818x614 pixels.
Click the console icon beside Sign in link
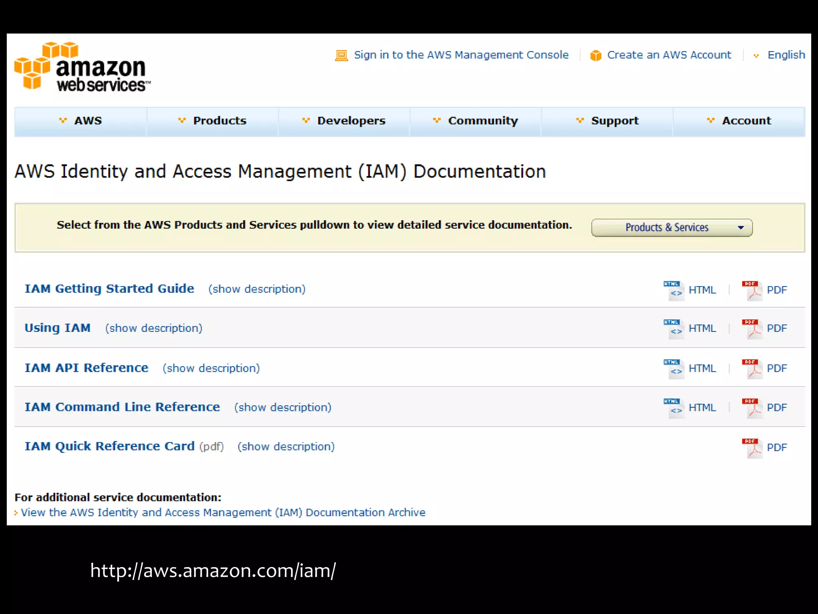[341, 55]
